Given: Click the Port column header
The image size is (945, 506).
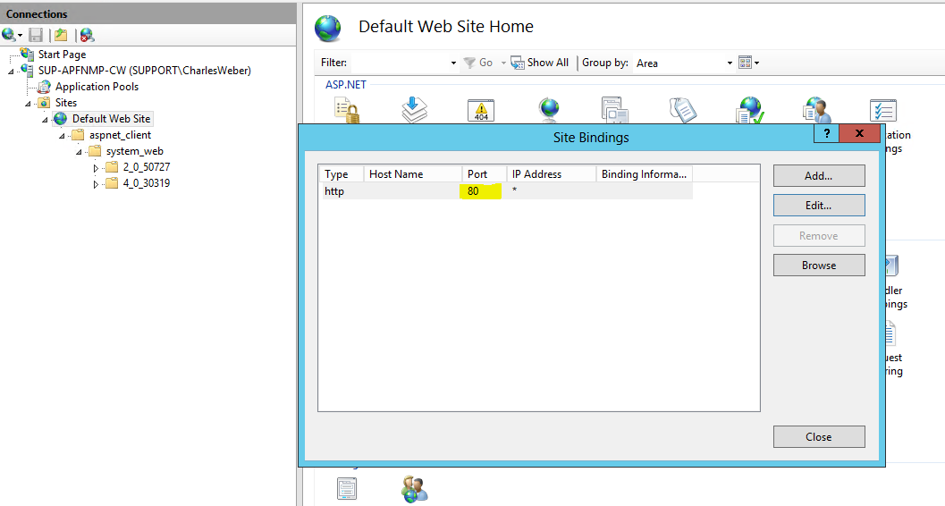Looking at the screenshot, I should (485, 174).
